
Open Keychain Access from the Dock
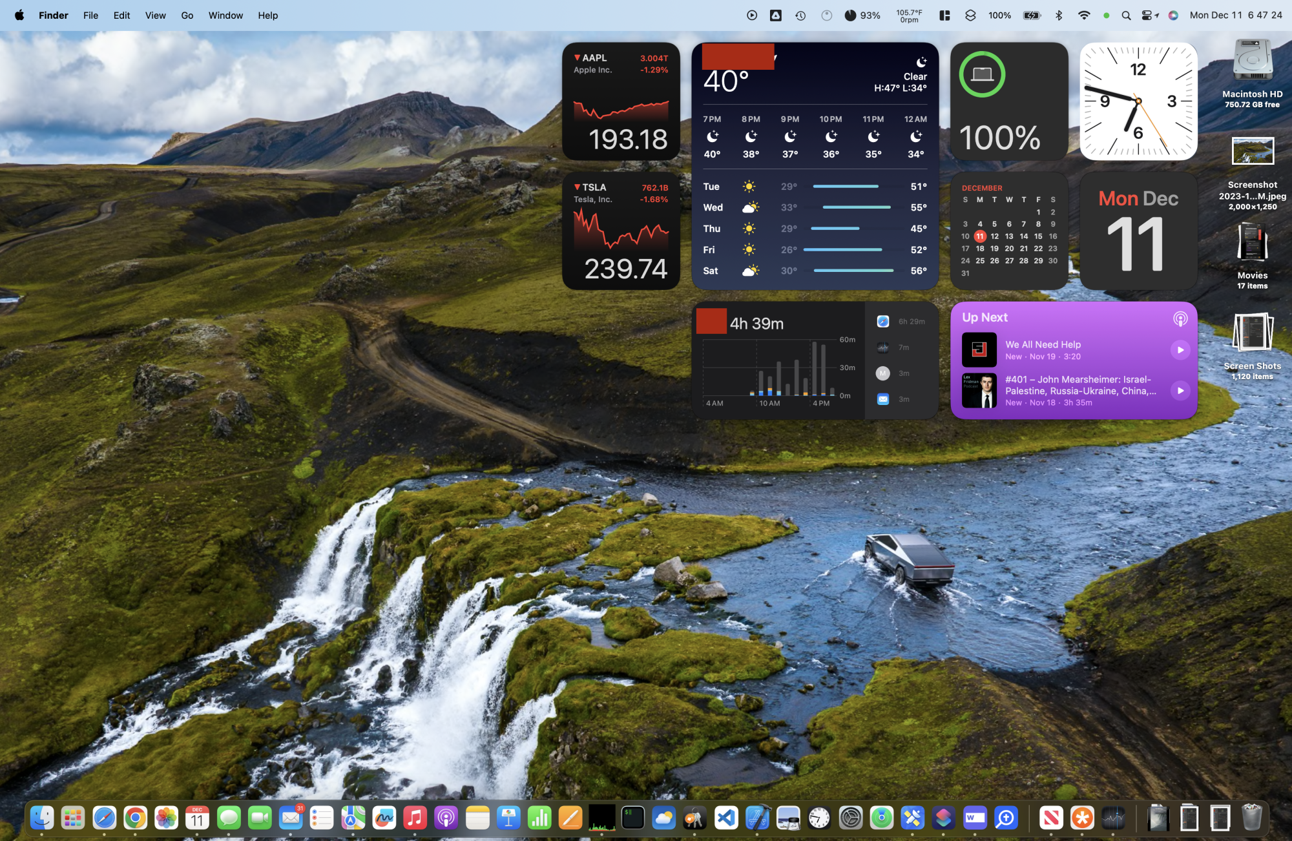(x=694, y=818)
